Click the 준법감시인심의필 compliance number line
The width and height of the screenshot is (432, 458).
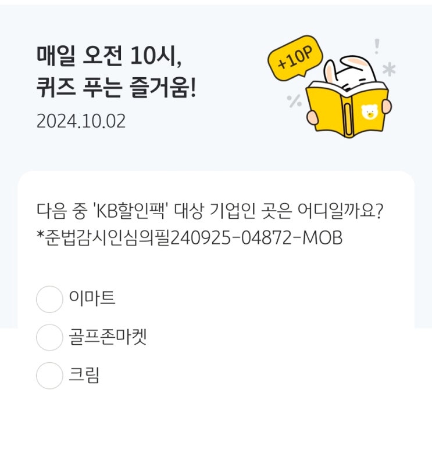point(190,238)
